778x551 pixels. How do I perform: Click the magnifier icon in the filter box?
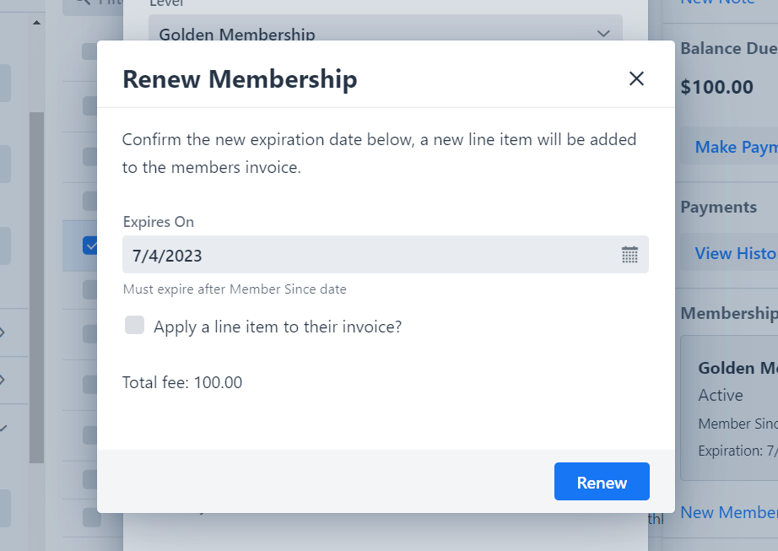[x=84, y=2]
